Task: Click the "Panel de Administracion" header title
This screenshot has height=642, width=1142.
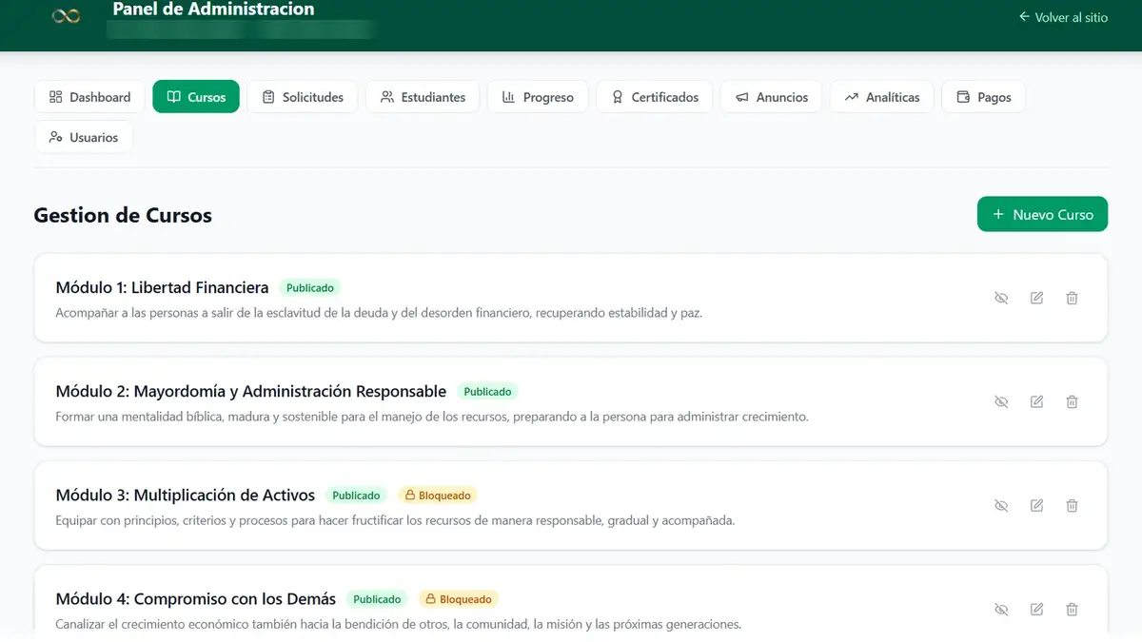Action: pos(213,10)
